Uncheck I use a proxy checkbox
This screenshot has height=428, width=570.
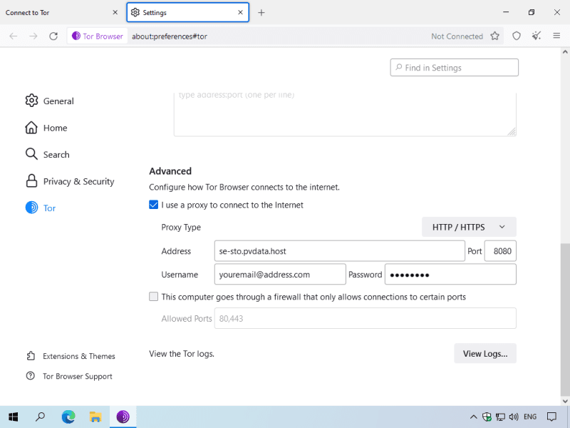pyautogui.click(x=153, y=205)
